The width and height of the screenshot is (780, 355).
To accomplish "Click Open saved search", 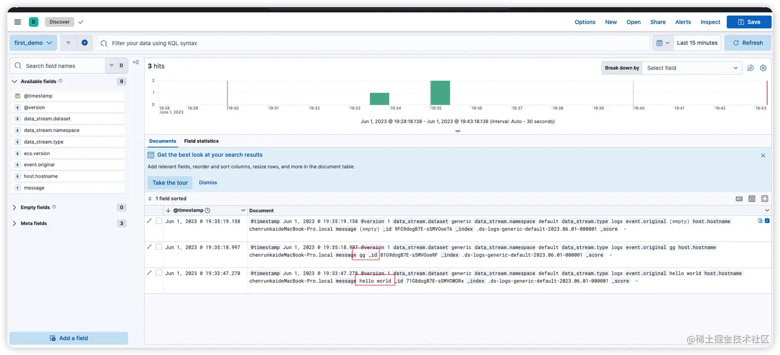I will pyautogui.click(x=633, y=22).
